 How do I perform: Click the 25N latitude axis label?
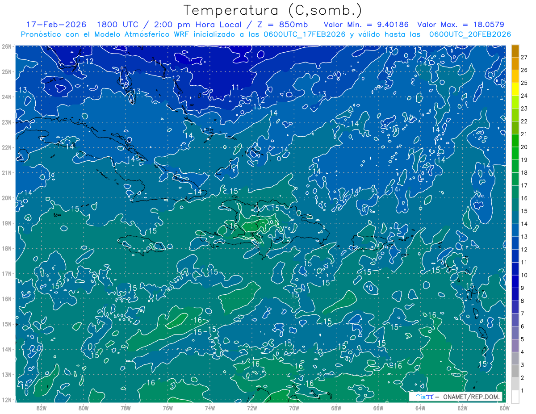[x=6, y=72]
